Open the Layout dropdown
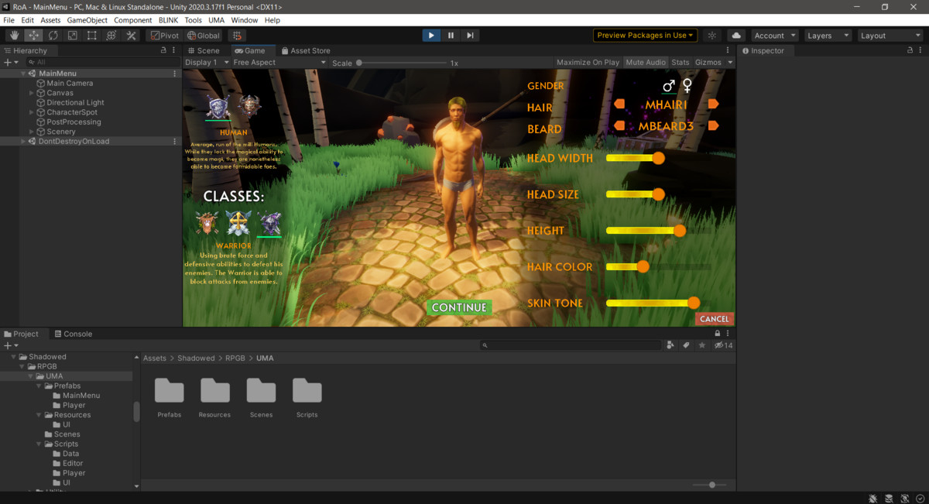This screenshot has width=929, height=504. (x=889, y=35)
